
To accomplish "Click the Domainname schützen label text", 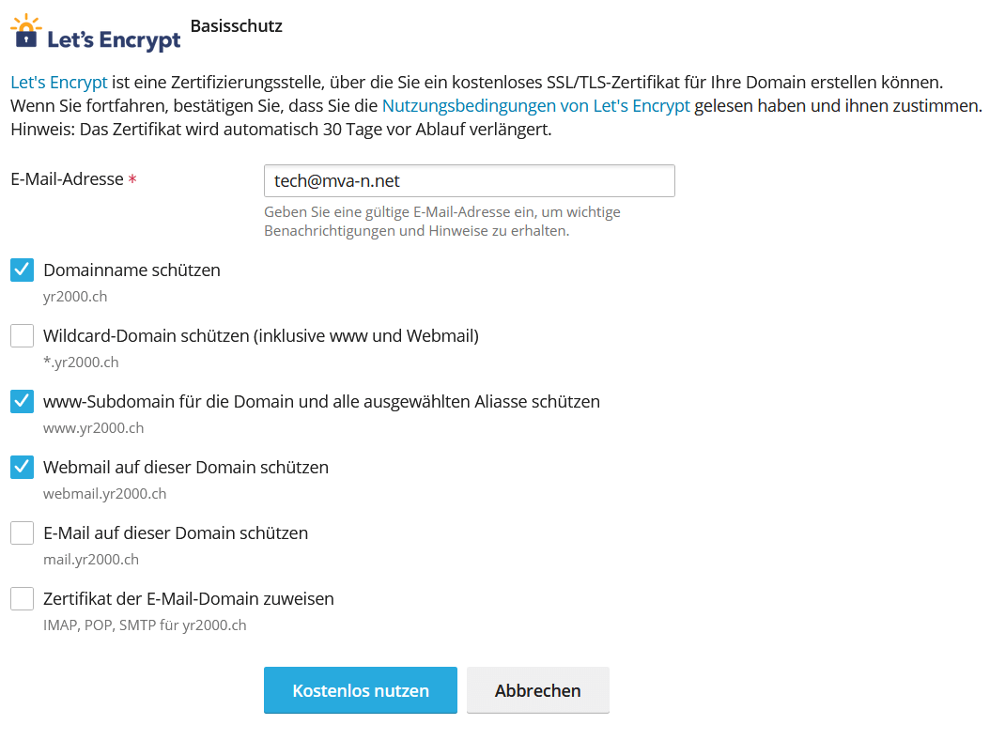I will tap(131, 270).
